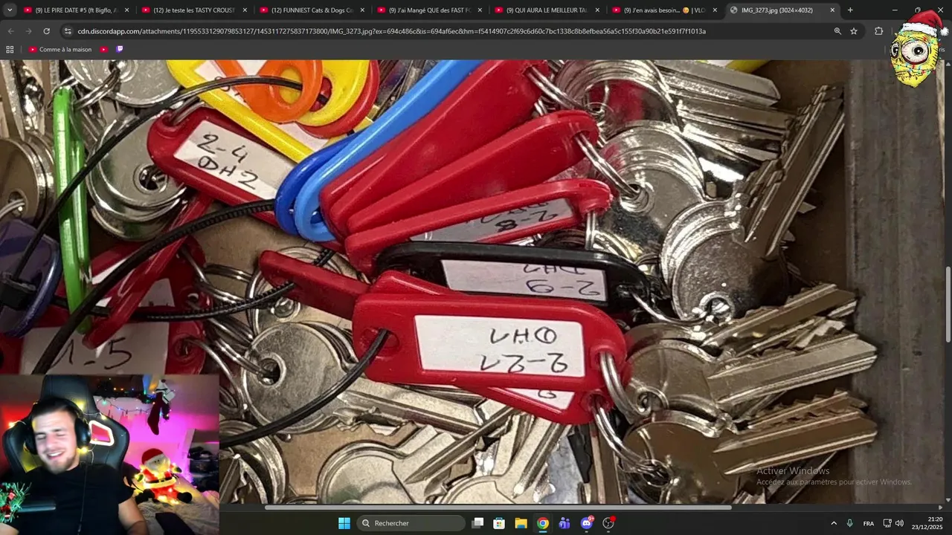Open the volume tray icon
Viewport: 952px width, 535px height.
(x=899, y=523)
